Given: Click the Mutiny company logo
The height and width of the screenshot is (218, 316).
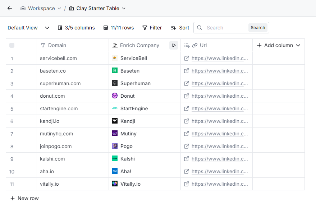Looking at the screenshot, I should coord(115,133).
